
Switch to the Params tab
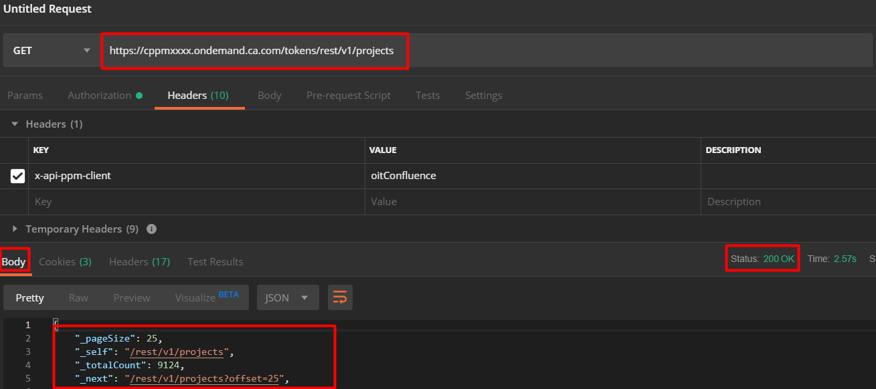coord(25,96)
